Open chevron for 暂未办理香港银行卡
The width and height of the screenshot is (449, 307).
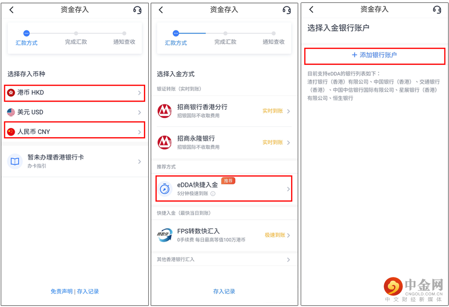139,162
